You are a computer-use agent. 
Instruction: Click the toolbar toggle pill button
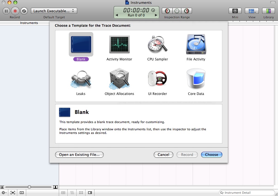coord(273,3)
